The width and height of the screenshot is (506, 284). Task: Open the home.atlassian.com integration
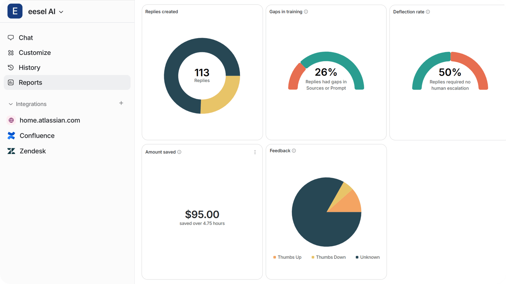pyautogui.click(x=50, y=120)
